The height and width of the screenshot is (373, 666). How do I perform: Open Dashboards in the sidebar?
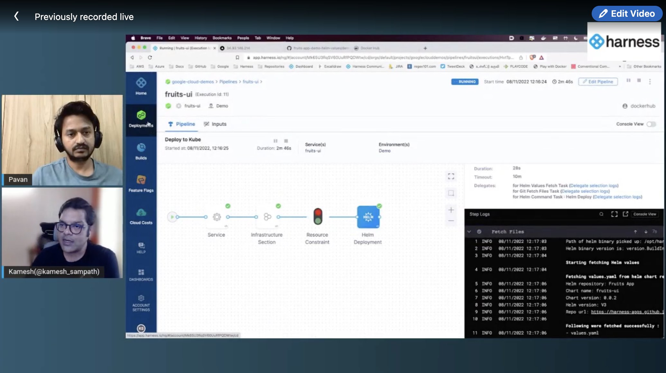(141, 275)
